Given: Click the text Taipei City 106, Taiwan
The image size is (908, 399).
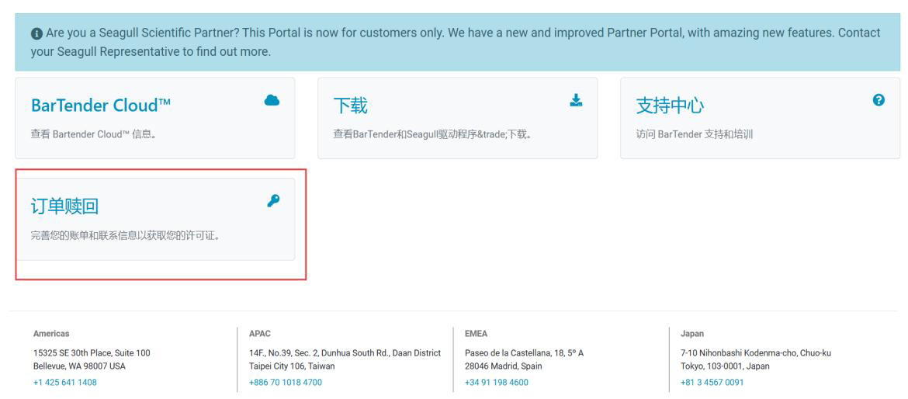Looking at the screenshot, I should point(292,366).
